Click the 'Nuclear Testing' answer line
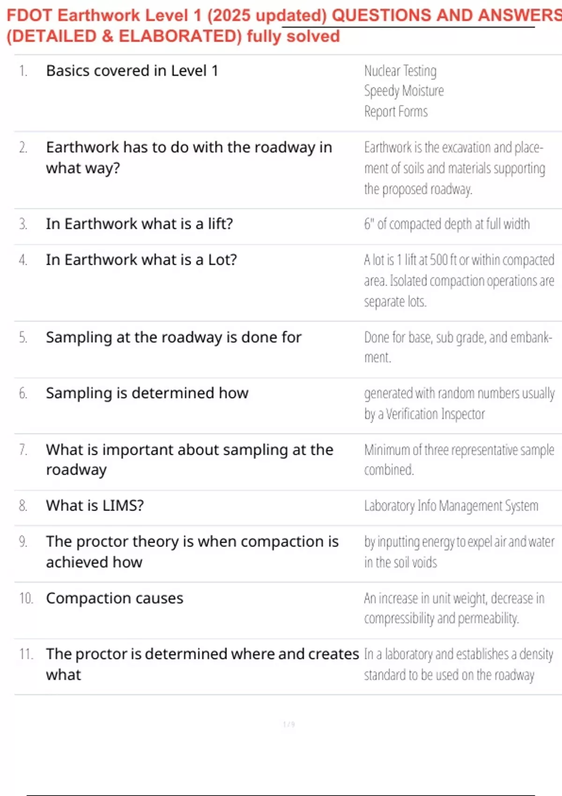The width and height of the screenshot is (562, 796). [400, 71]
